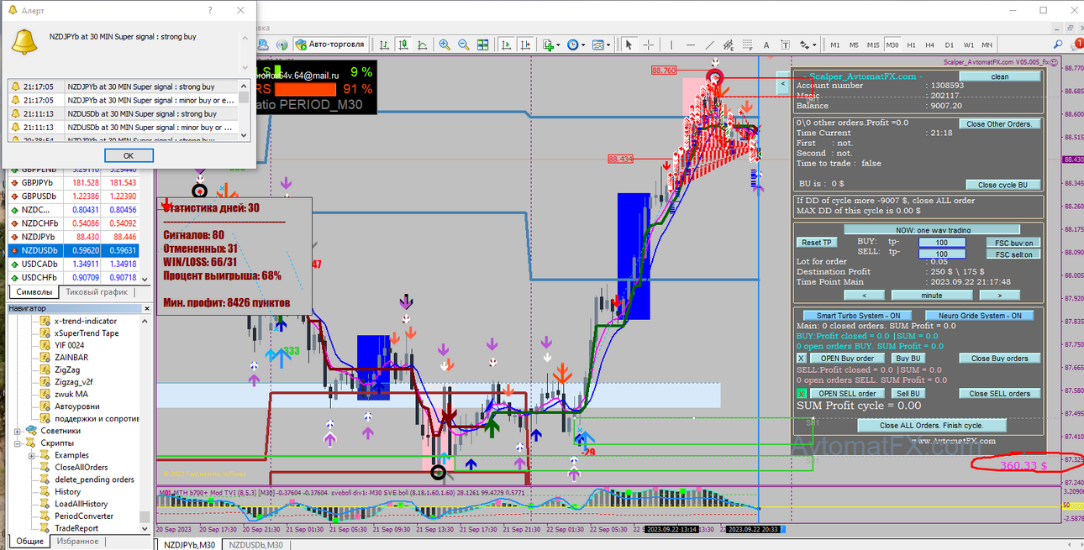This screenshot has width=1084, height=550.
Task: Switch timeframe to W1
Action: pos(968,45)
